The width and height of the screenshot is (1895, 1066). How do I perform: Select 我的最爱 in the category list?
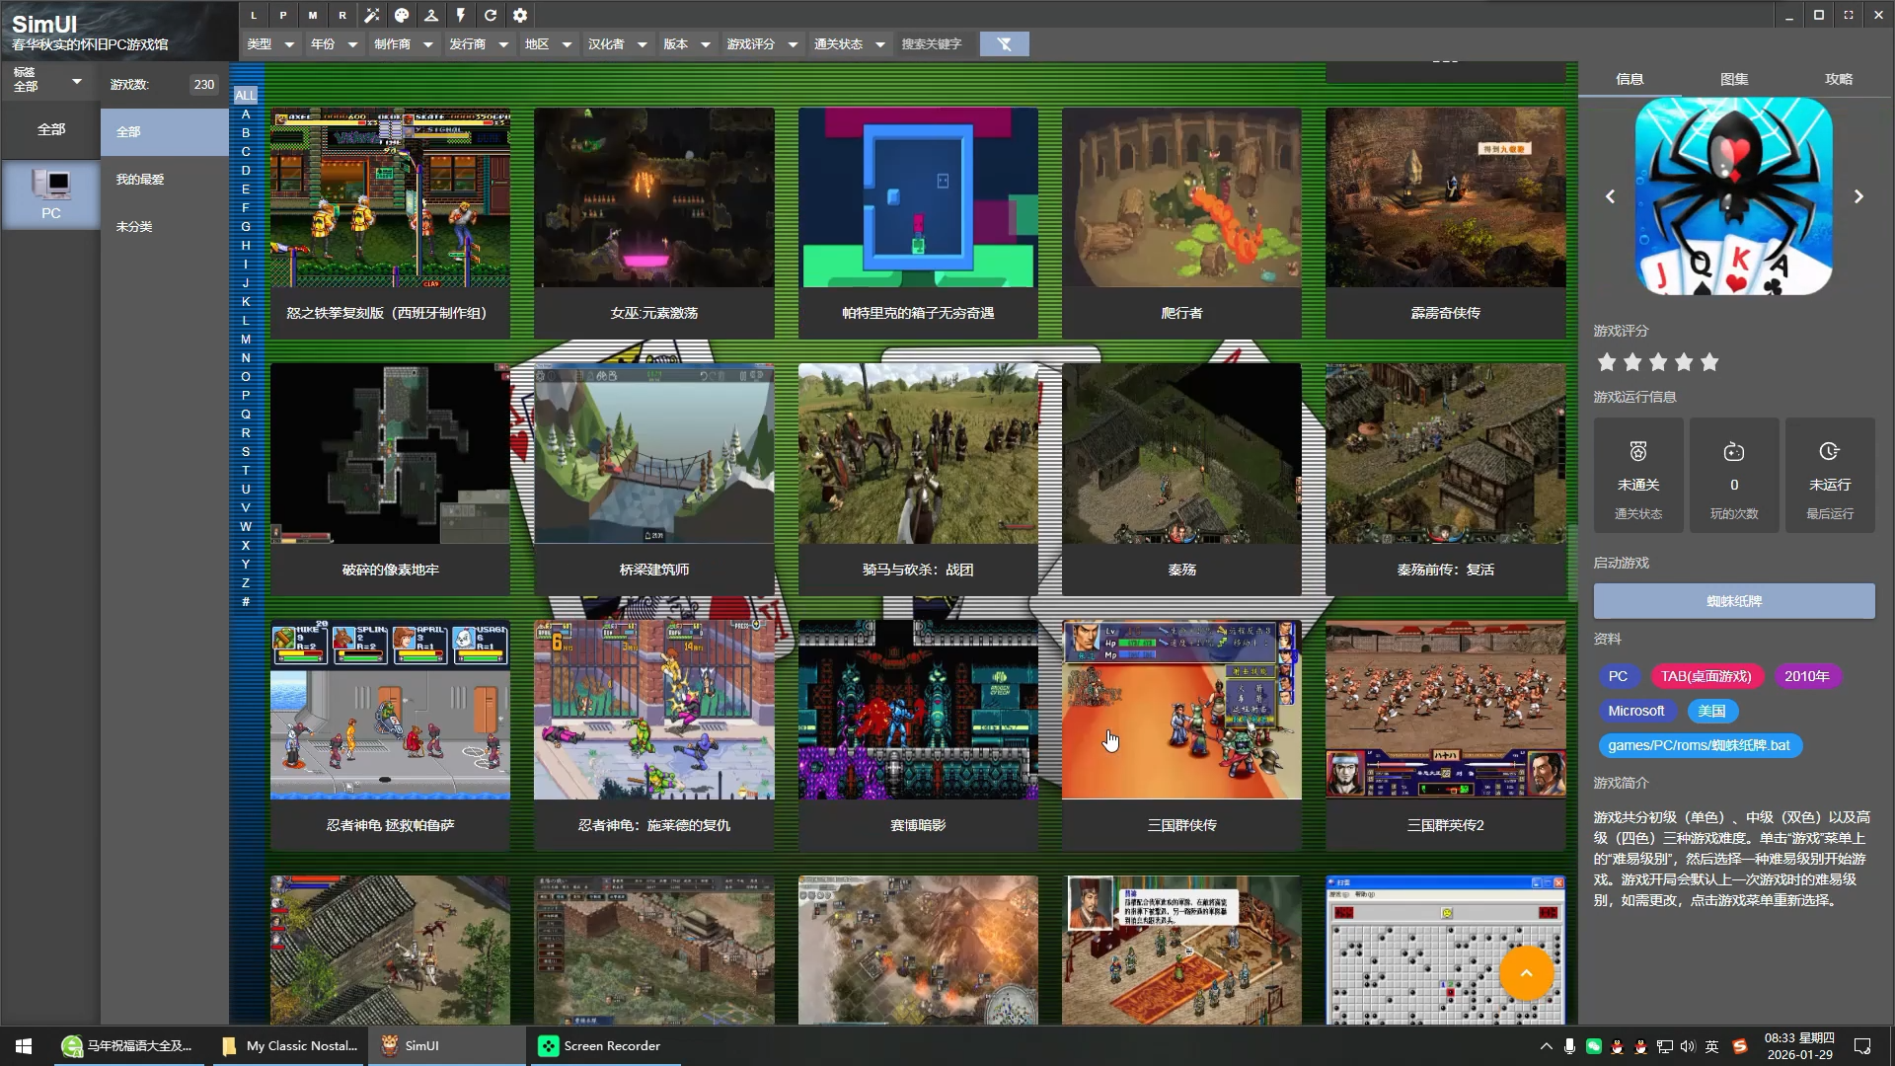140,179
